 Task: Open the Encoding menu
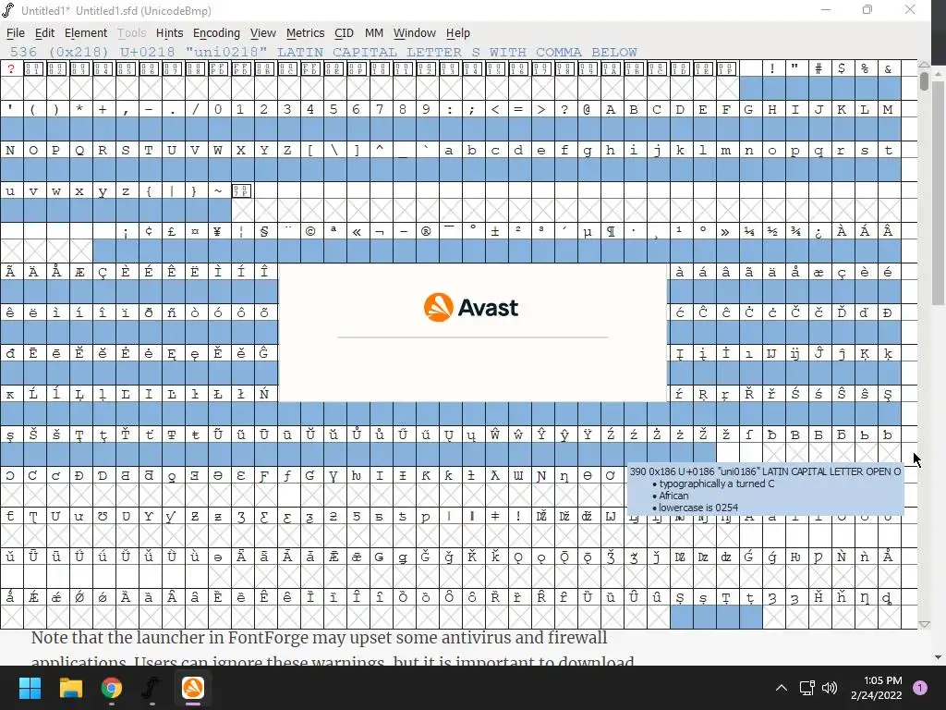(x=216, y=33)
